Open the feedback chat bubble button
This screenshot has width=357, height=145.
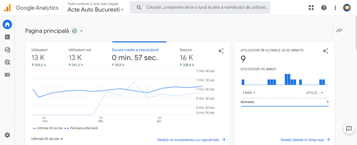[349, 129]
